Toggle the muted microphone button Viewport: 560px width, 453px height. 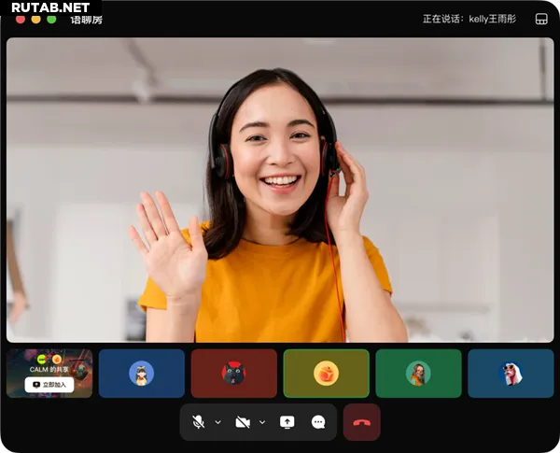(199, 422)
